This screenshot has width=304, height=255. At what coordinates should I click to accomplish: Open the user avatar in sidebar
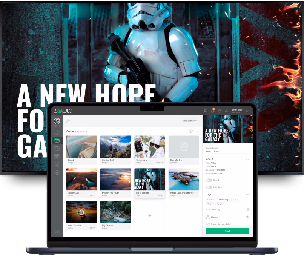[57, 121]
